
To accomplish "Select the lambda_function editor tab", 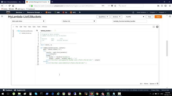I will 46,31.
